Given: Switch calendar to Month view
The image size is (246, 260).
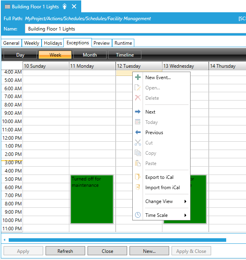Looking at the screenshot, I should (90, 55).
